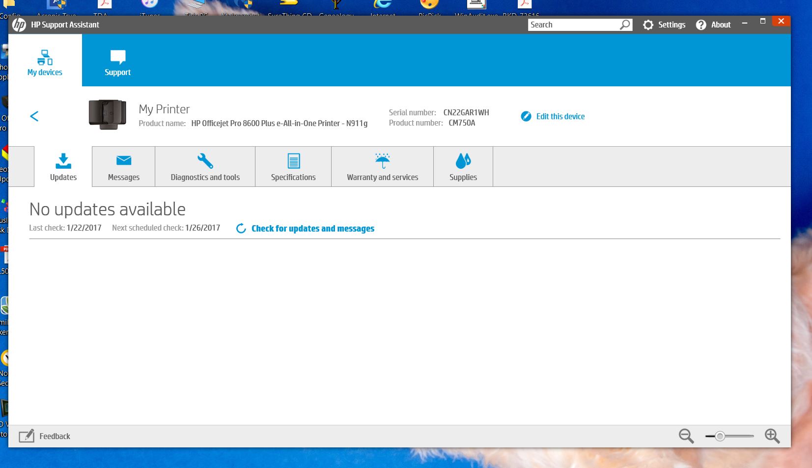This screenshot has width=812, height=468.
Task: Open Settings via the gear icon
Action: point(648,25)
